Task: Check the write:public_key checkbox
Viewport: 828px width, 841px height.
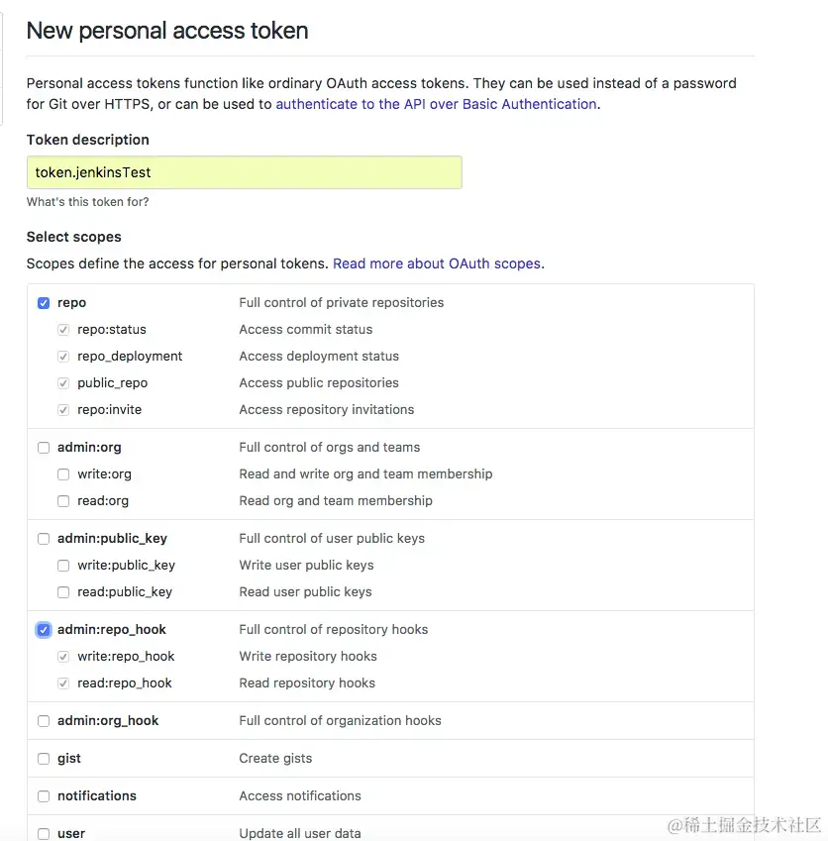Action: [x=63, y=565]
